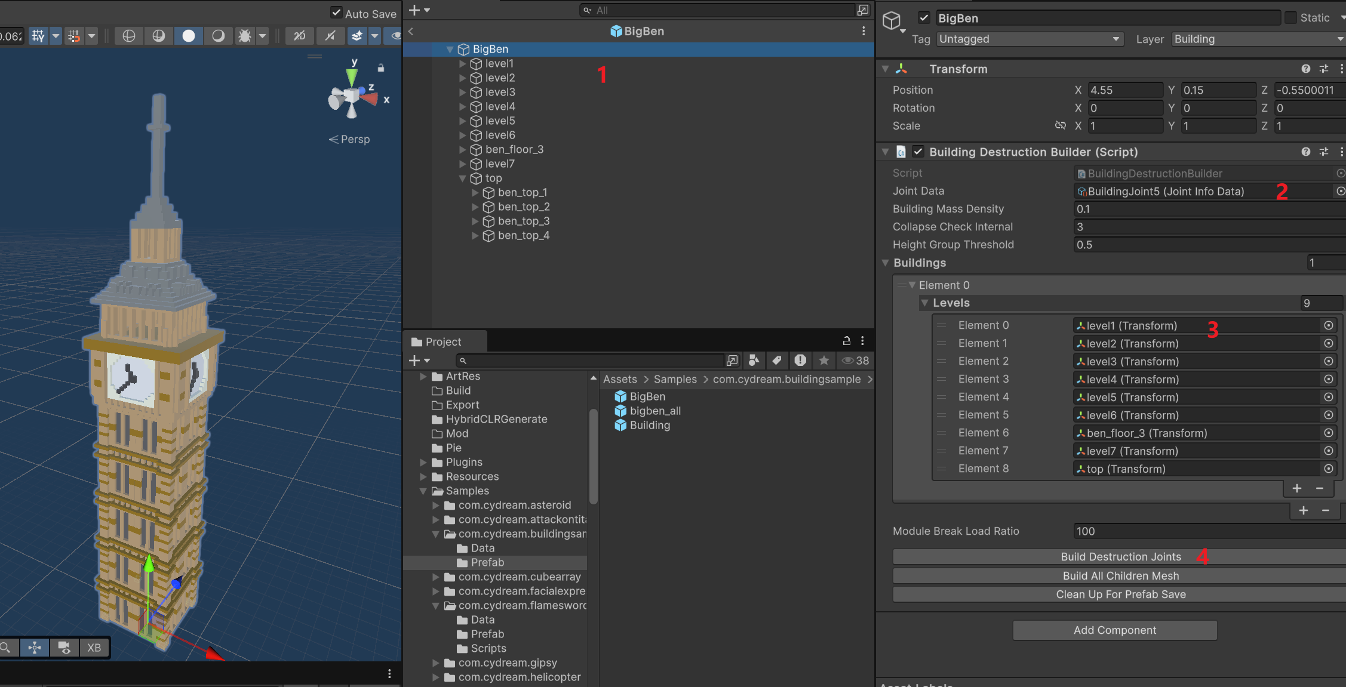Toggle scene effects (skybox, fog) button

(357, 36)
